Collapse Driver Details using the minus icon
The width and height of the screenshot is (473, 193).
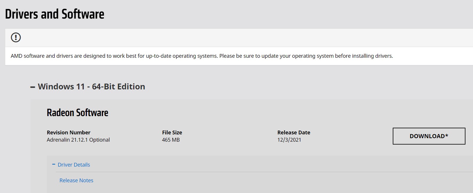pos(53,164)
